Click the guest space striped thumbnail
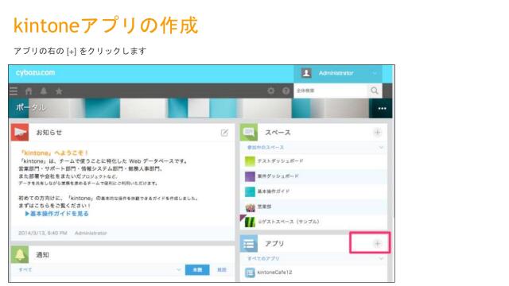Image resolution: width=509 pixels, height=286 pixels. (x=250, y=222)
